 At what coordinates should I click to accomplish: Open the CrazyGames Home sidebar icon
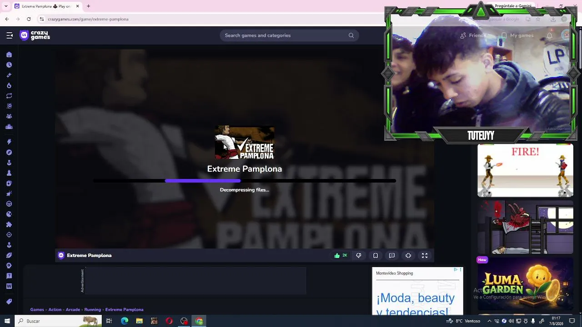9,54
